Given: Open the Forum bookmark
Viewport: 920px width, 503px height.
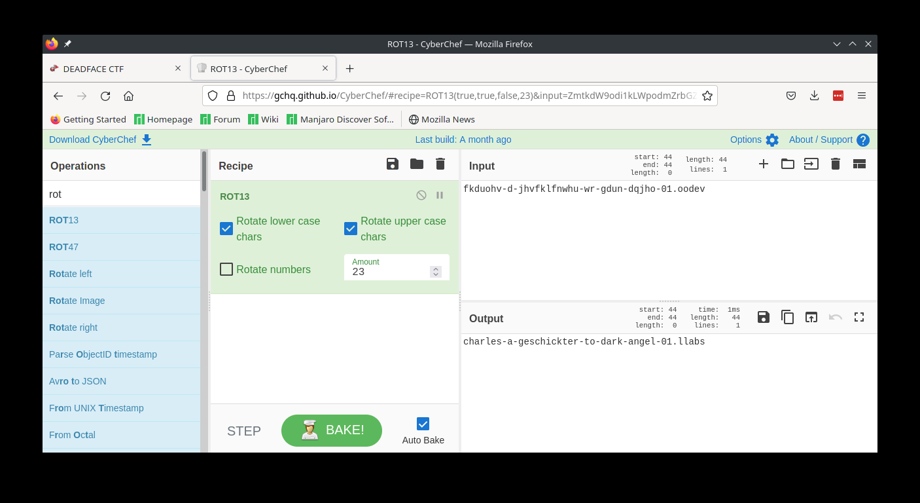Looking at the screenshot, I should pos(221,119).
